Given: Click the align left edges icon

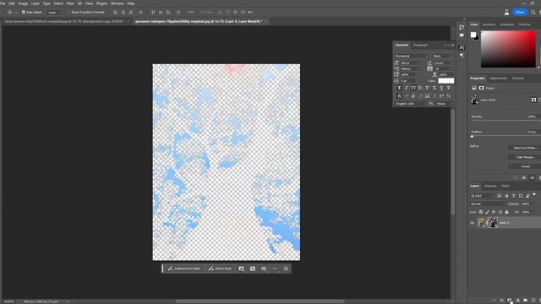Looking at the screenshot, I should tap(116, 12).
